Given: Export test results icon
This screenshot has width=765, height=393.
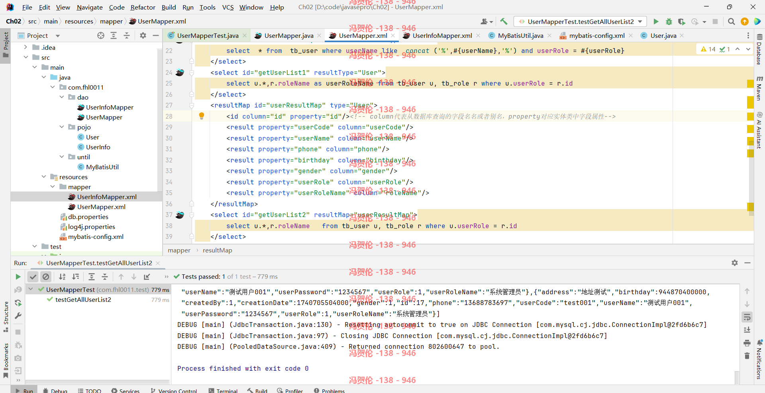Looking at the screenshot, I should click(147, 276).
